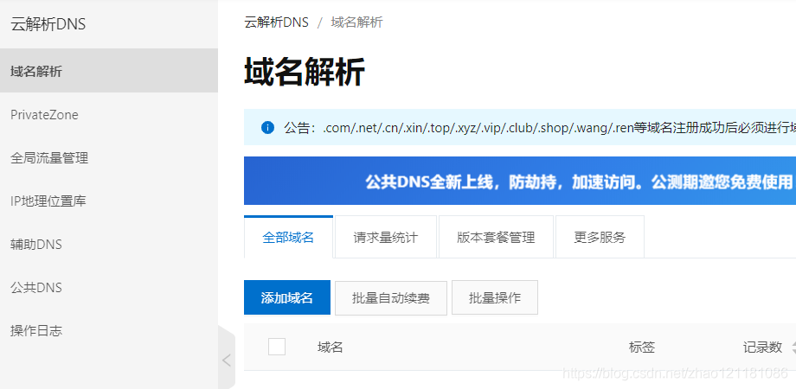Go to 全局流量管理 in sidebar
The width and height of the screenshot is (796, 389).
click(x=109, y=158)
